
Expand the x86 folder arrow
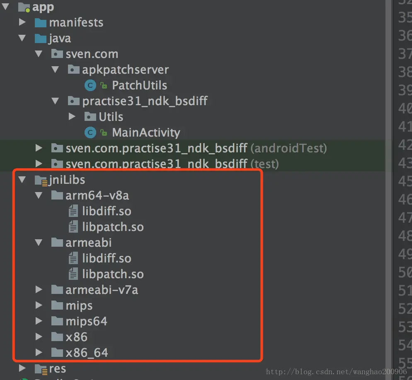tap(39, 337)
